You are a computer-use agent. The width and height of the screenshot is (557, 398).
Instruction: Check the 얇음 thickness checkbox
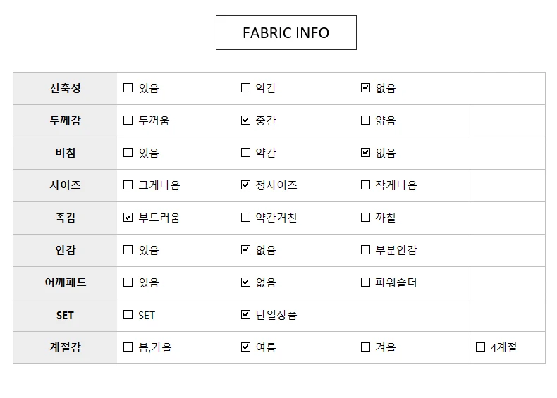point(365,120)
